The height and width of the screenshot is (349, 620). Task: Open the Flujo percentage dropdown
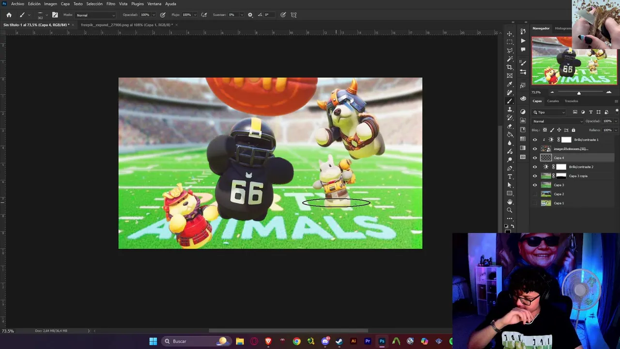click(x=196, y=15)
